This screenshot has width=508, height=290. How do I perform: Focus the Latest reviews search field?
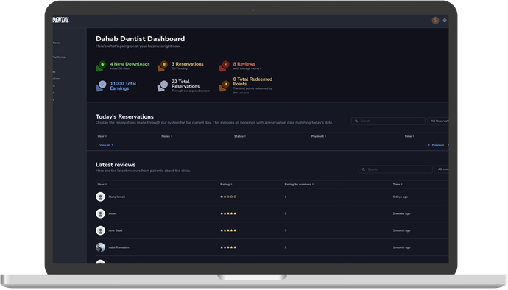coord(395,169)
